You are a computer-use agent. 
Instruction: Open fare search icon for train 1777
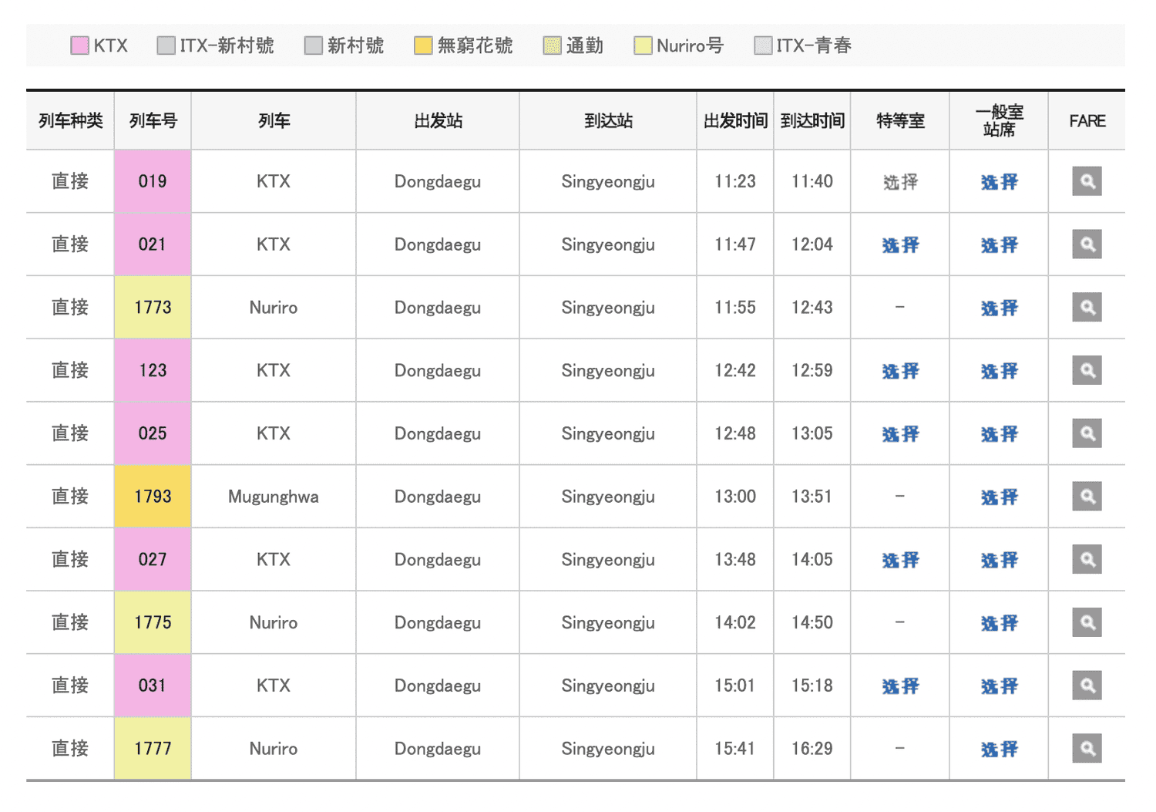1087,748
